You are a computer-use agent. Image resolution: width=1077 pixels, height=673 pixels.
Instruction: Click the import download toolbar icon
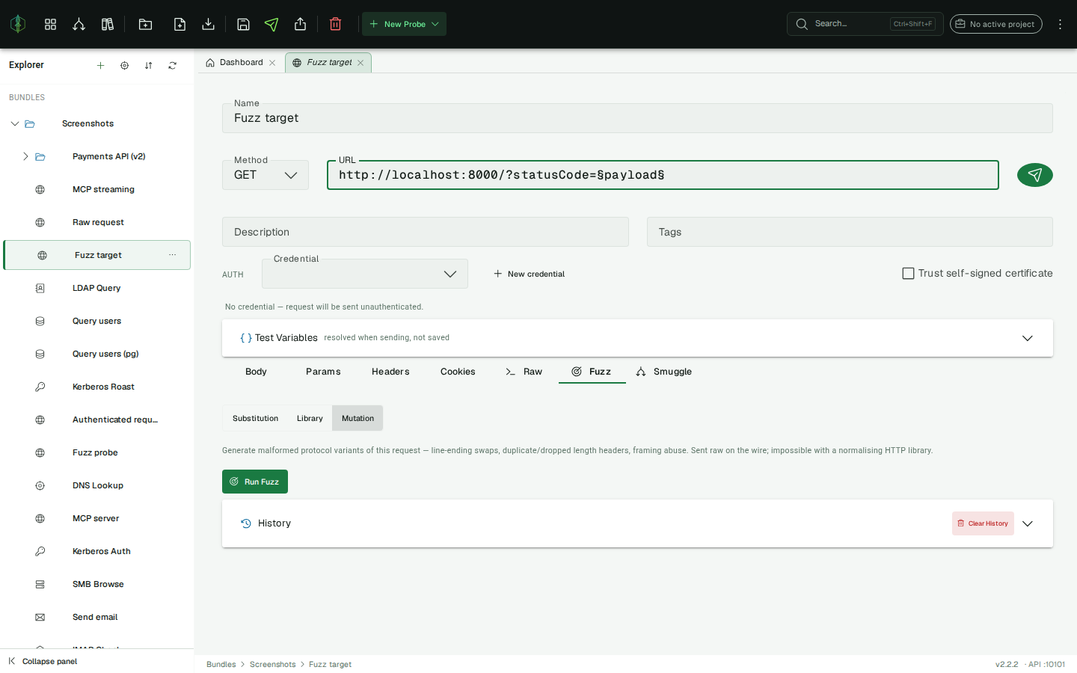208,24
